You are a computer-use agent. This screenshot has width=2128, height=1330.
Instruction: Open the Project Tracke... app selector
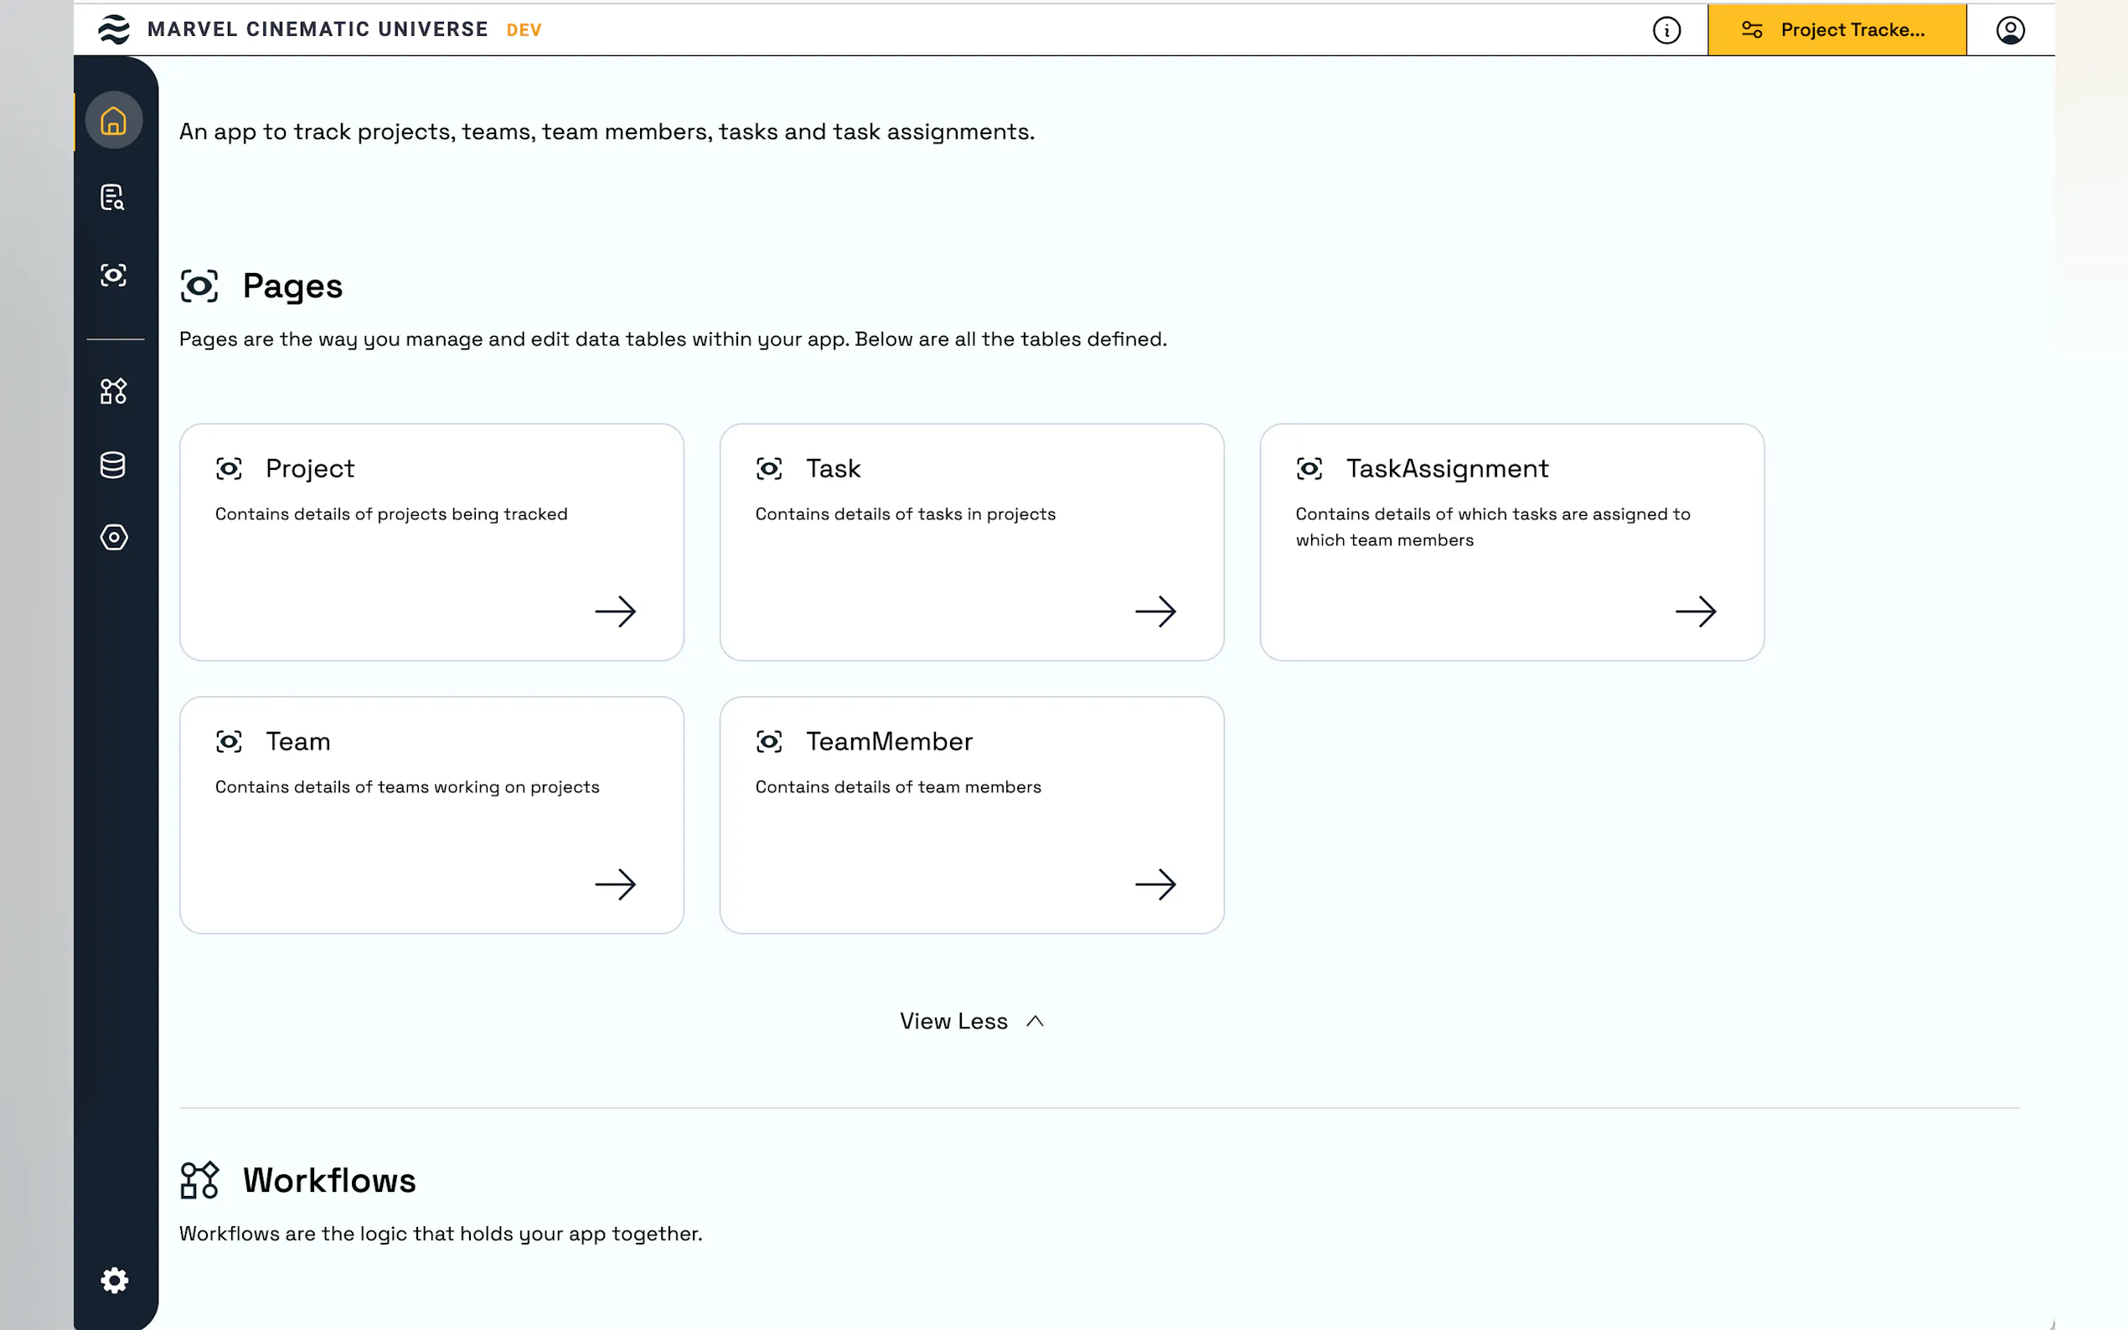(1836, 30)
